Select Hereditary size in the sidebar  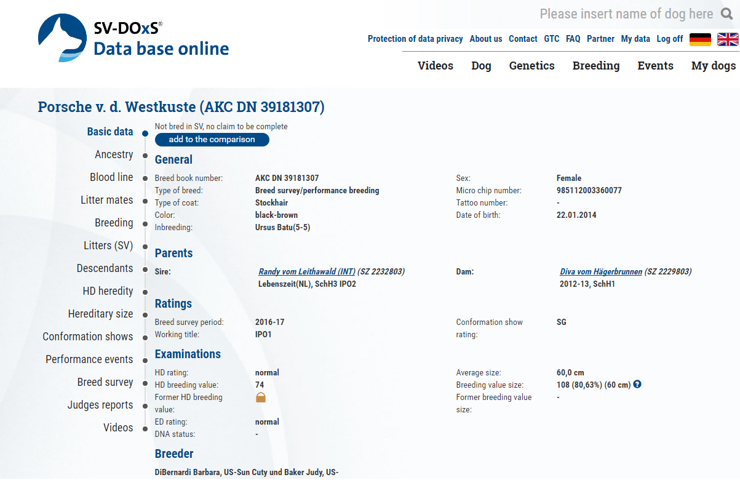click(x=101, y=314)
